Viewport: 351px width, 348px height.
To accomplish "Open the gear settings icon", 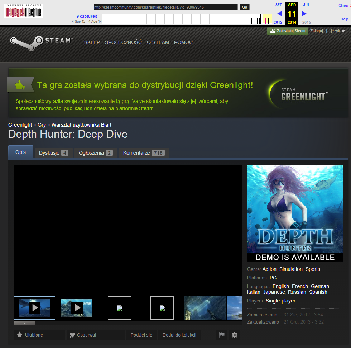I will (235, 335).
